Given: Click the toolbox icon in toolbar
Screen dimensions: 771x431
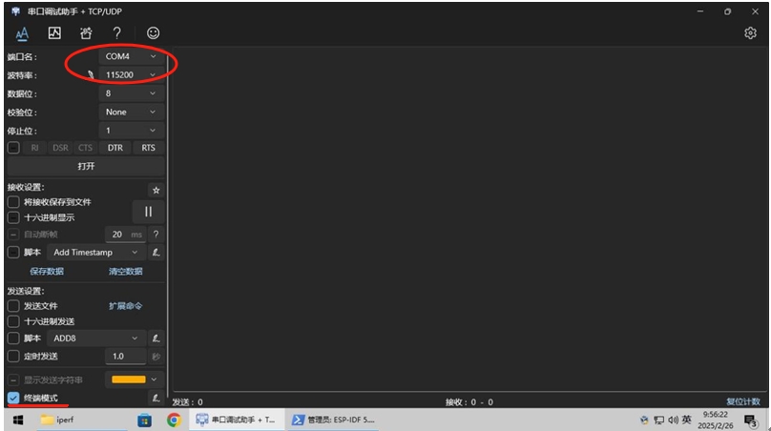Looking at the screenshot, I should coord(86,33).
